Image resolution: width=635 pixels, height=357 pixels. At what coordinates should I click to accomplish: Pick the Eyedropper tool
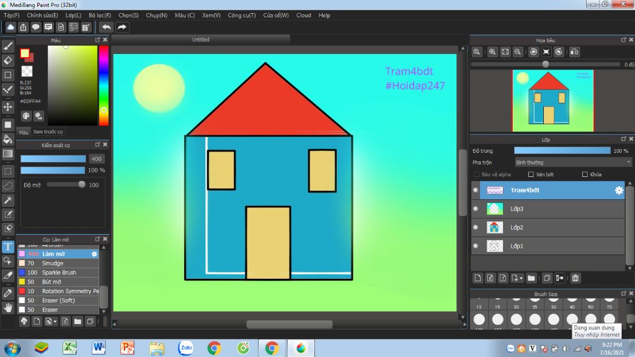(8, 292)
